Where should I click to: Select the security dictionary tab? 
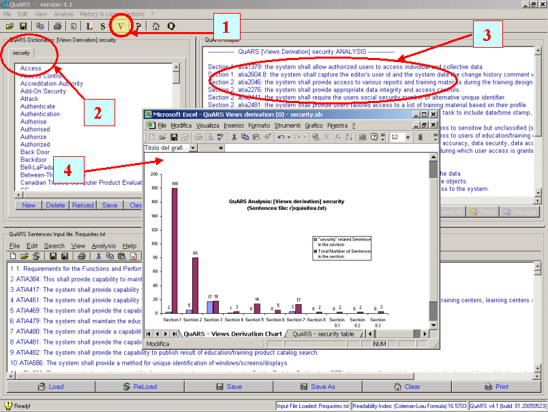[x=21, y=53]
